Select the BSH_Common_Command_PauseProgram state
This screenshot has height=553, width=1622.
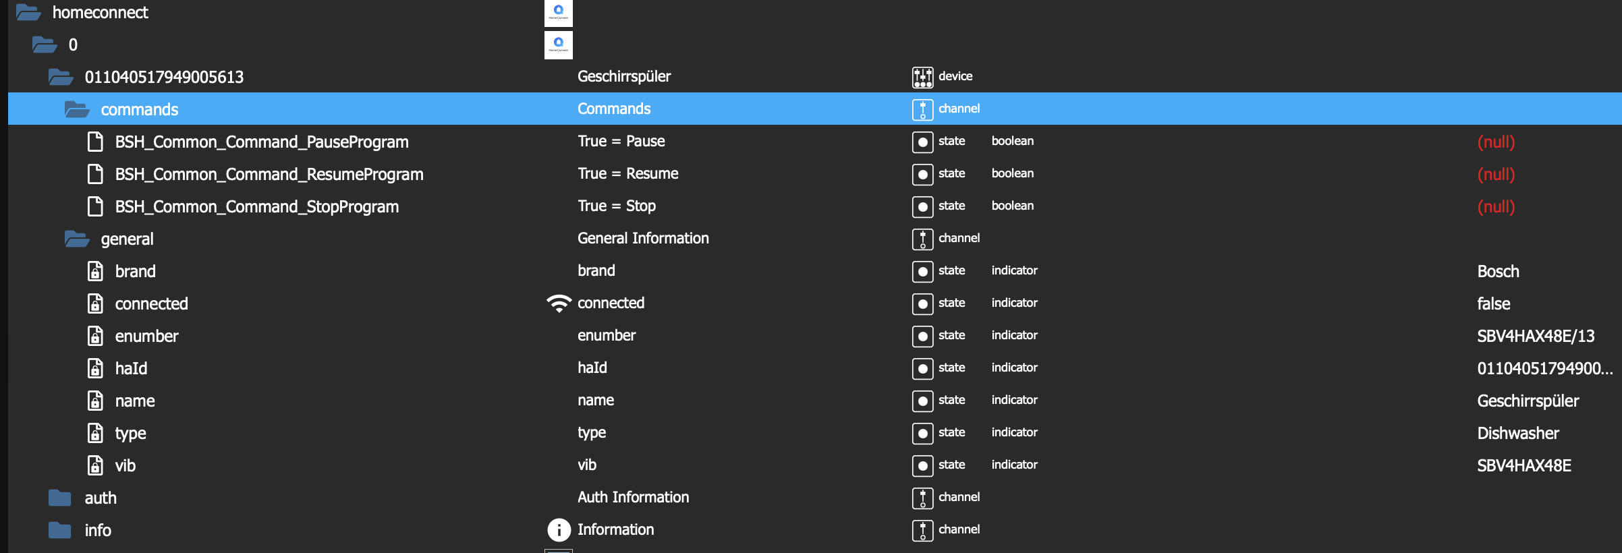261,142
